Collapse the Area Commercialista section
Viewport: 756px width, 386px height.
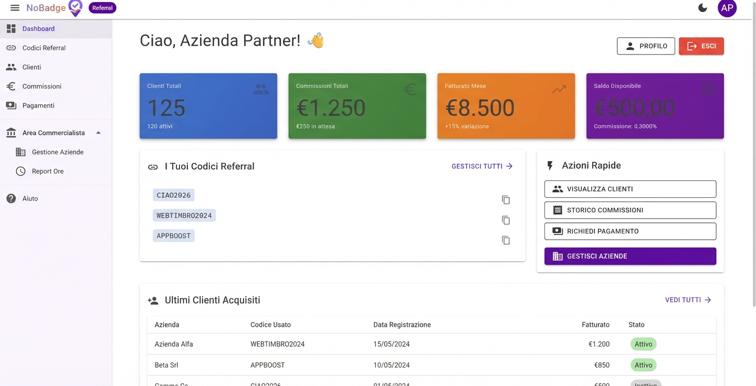pyautogui.click(x=98, y=133)
